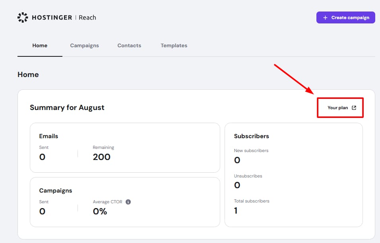
Task: Switch to the Campaigns tab
Action: [84, 46]
